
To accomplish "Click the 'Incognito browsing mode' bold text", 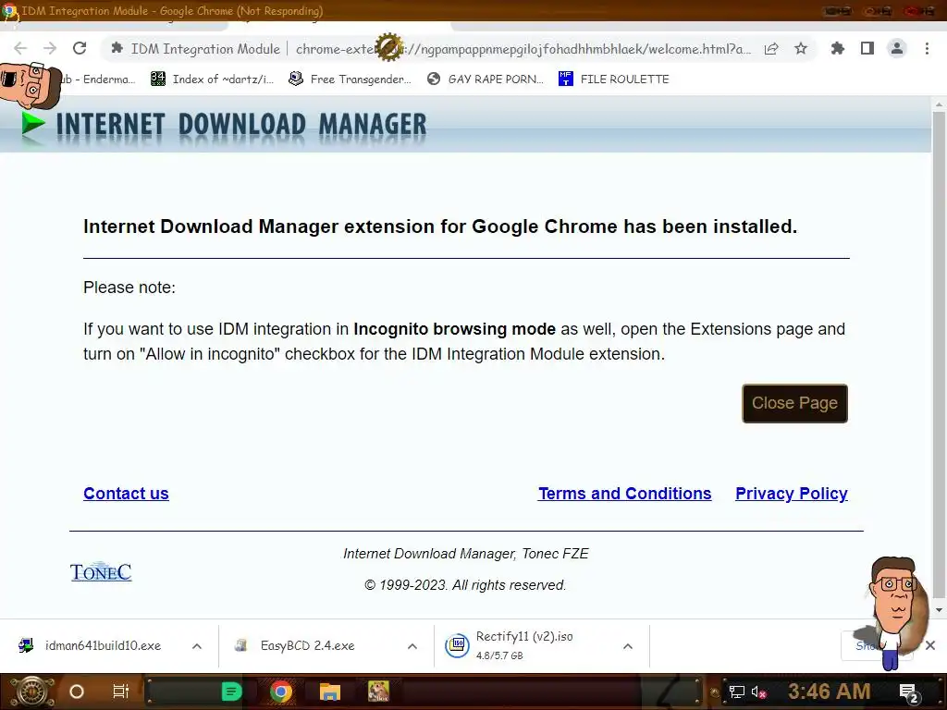I will click(454, 329).
